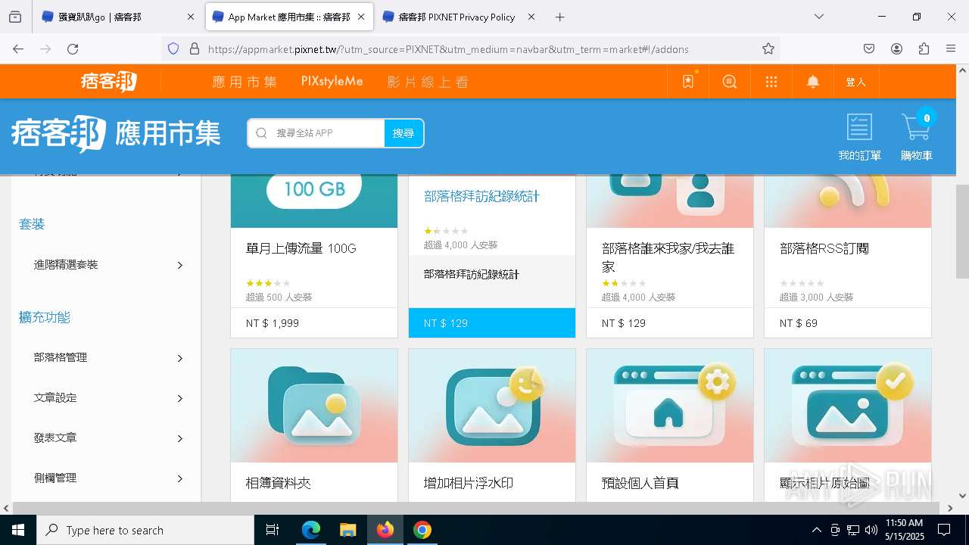The width and height of the screenshot is (969, 545).
Task: Click the tracking protection shield icon
Action: tap(173, 48)
